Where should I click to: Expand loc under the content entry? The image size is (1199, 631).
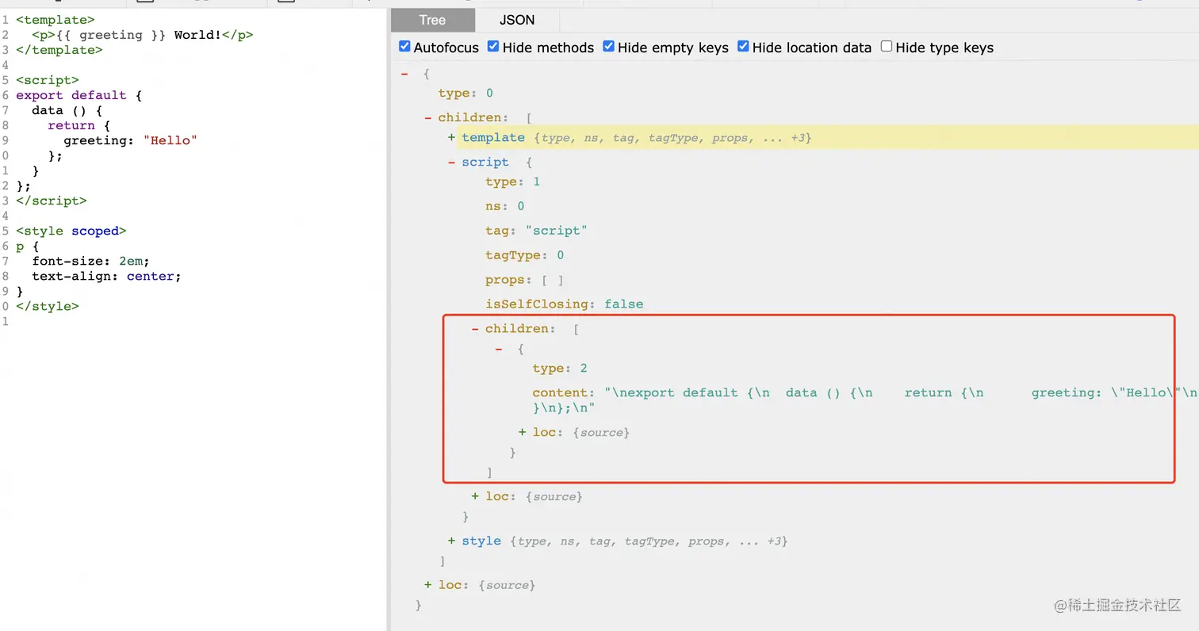pyautogui.click(x=523, y=432)
